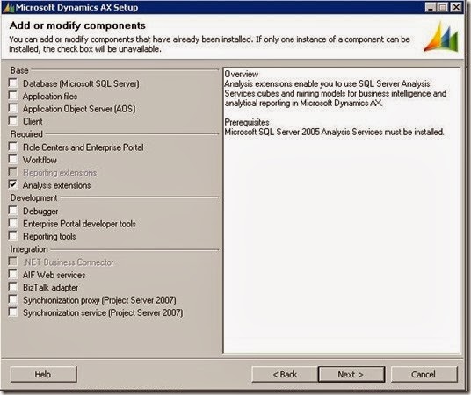Click the Dynamics AX title bar icon
The width and height of the screenshot is (471, 395).
(9, 7)
